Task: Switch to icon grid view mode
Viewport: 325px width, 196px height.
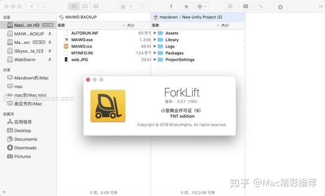Action: coord(96,6)
